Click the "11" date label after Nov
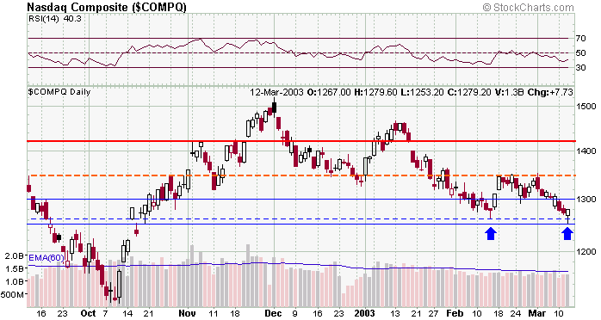601x320 pixels. tap(214, 313)
